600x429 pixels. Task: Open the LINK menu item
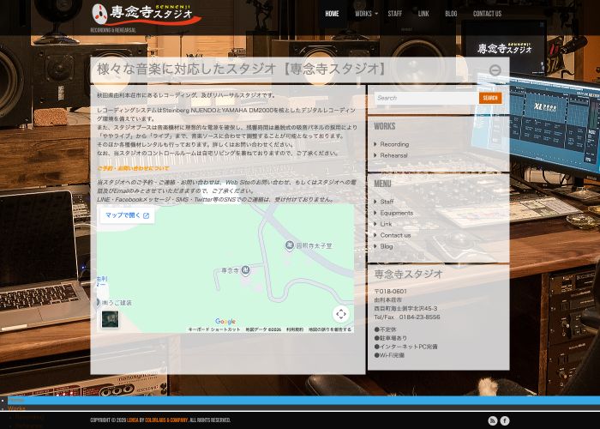(423, 14)
